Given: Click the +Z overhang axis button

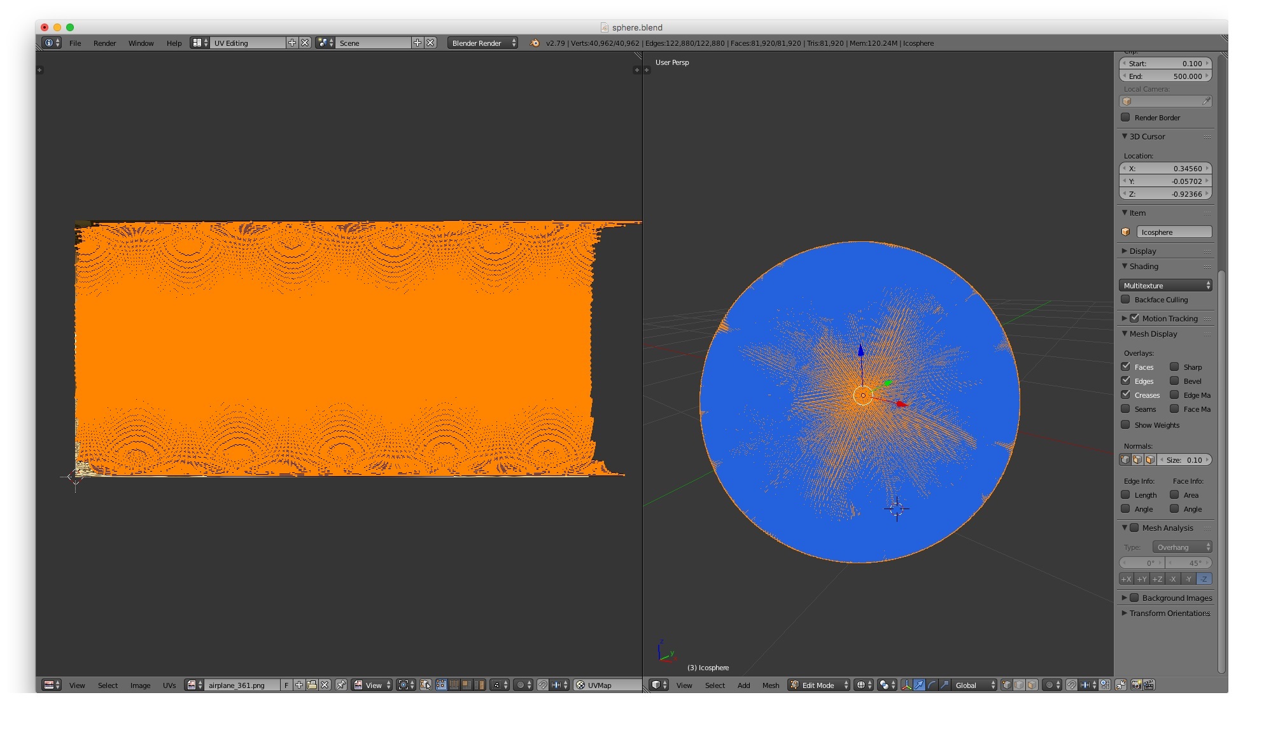Looking at the screenshot, I should [x=1157, y=579].
